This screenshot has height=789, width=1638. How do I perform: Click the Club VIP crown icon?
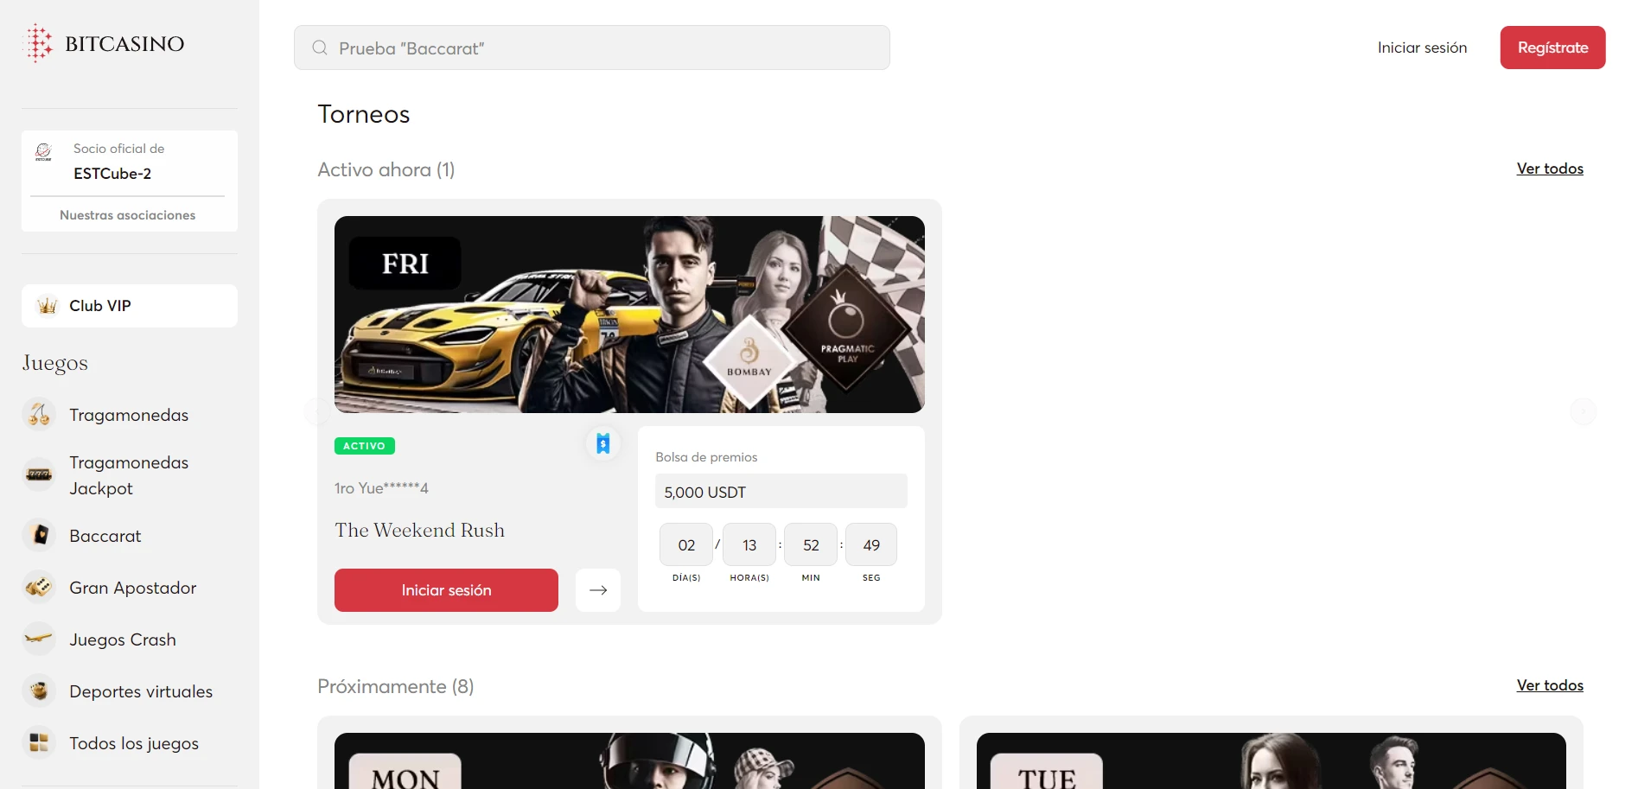[47, 306]
